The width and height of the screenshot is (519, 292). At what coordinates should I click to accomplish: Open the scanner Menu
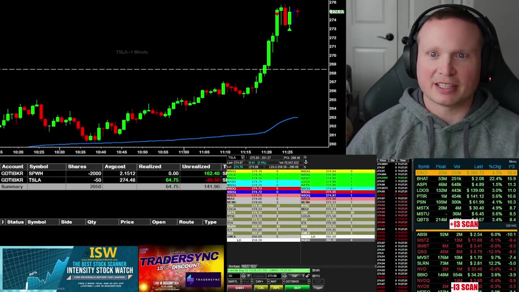[513, 161]
